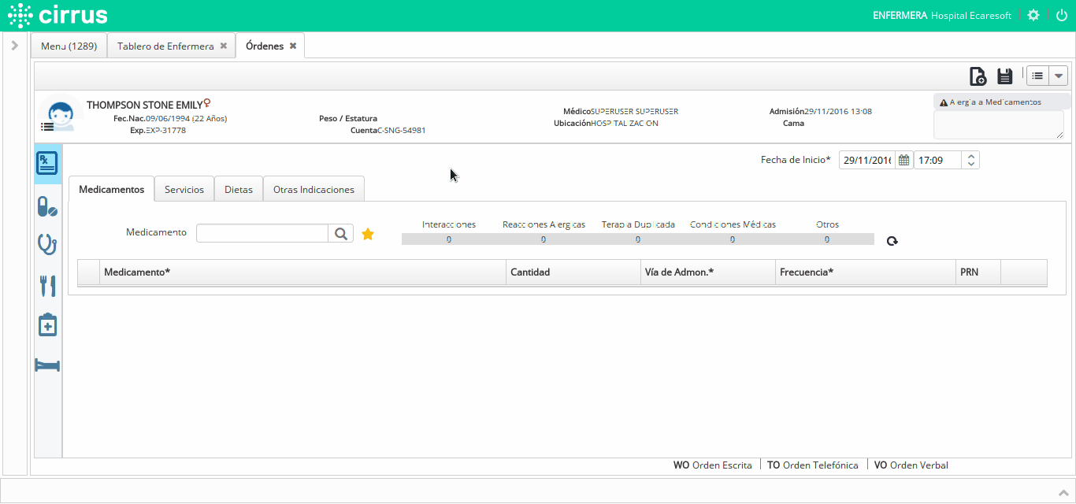Switch to the Servicios tab

click(184, 190)
